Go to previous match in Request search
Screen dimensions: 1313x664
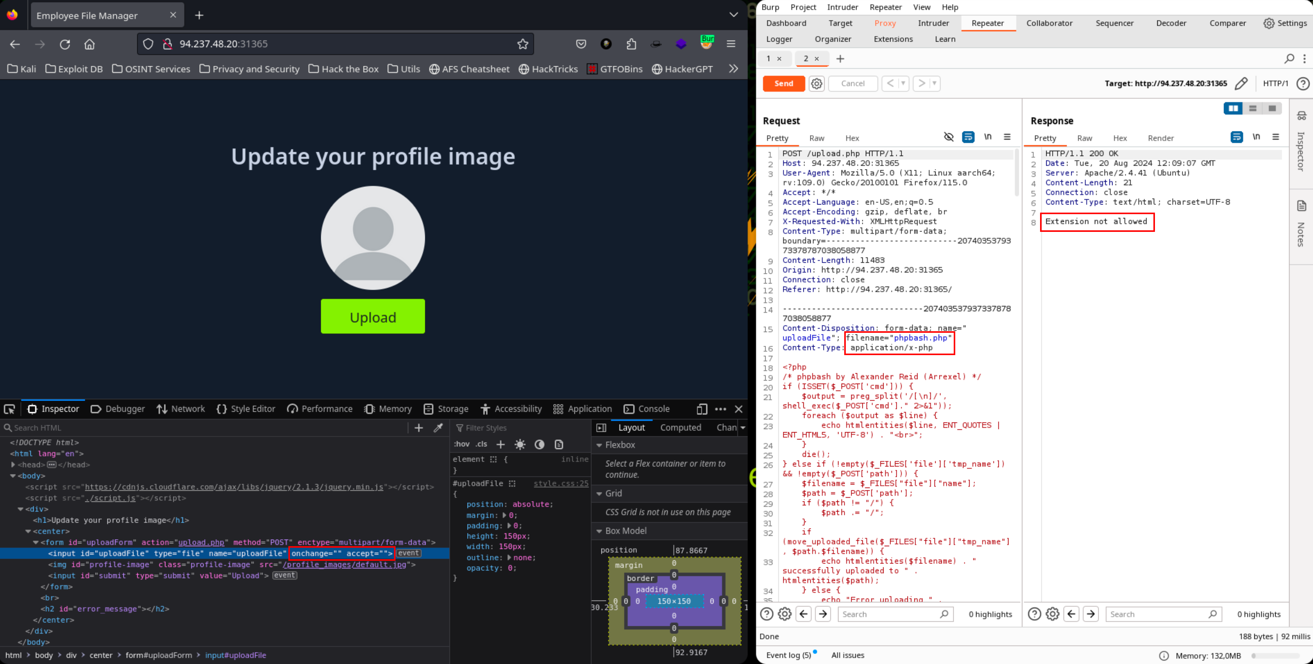click(804, 614)
